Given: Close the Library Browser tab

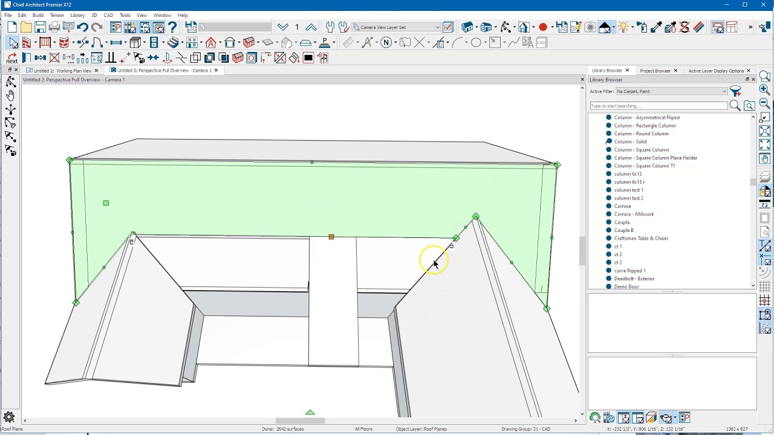Looking at the screenshot, I should pos(627,71).
